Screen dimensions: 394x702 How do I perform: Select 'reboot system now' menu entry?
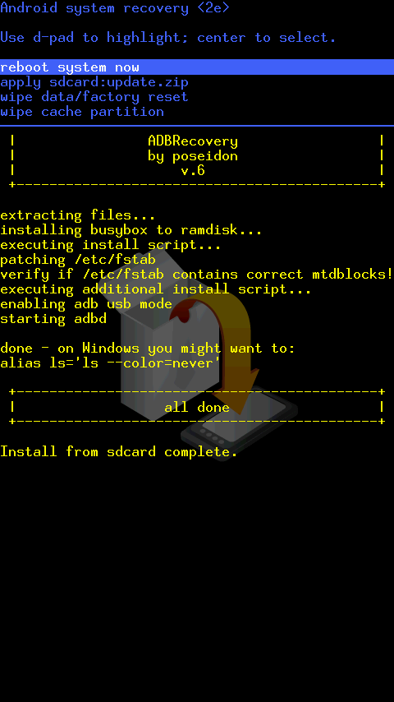(x=197, y=67)
